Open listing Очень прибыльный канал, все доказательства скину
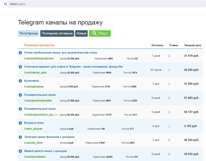Viewport: 206px width, 161px height. pos(61,53)
